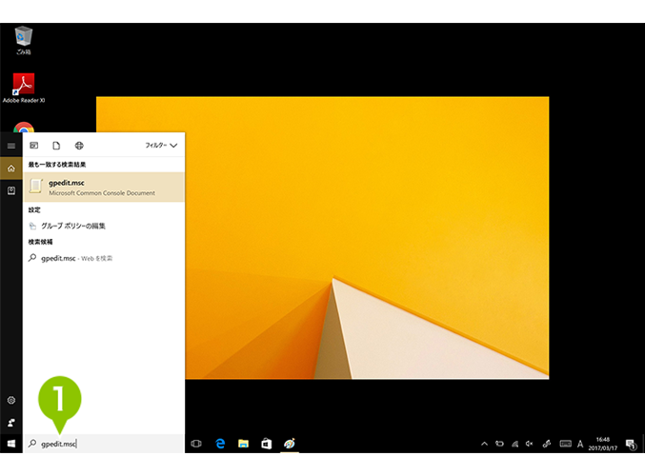The height and width of the screenshot is (476, 645).
Task: Open Microsoft Store from taskbar
Action: (x=267, y=444)
